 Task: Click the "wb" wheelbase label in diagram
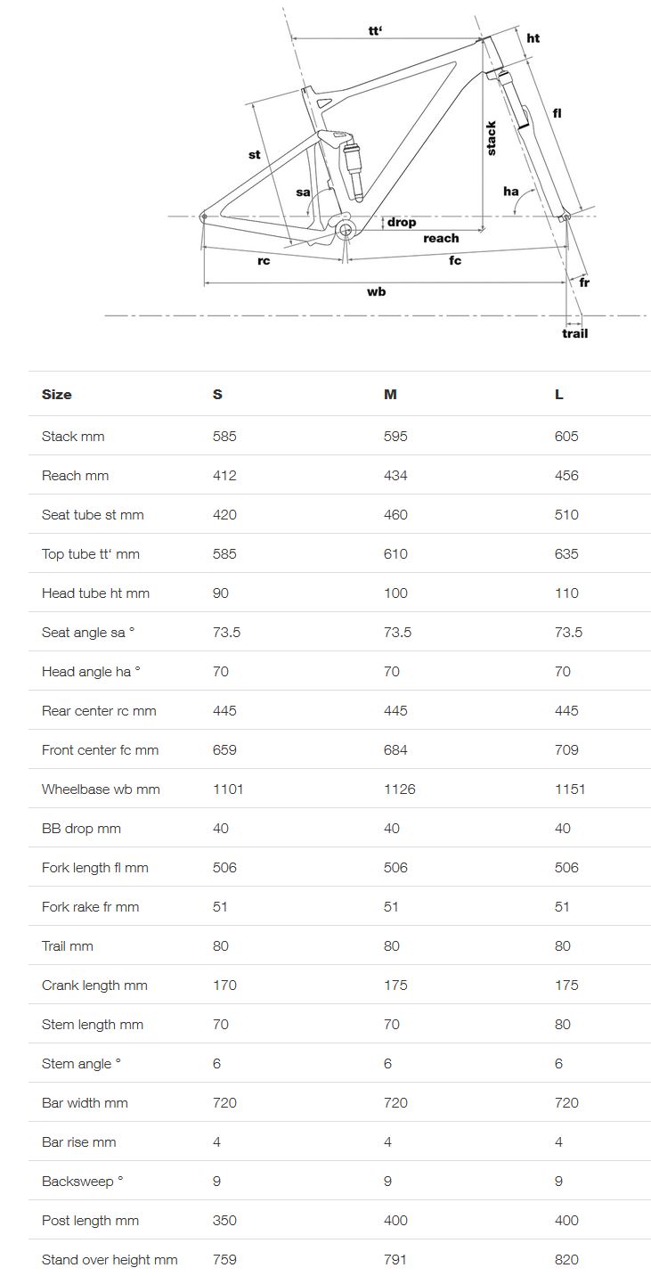[377, 291]
